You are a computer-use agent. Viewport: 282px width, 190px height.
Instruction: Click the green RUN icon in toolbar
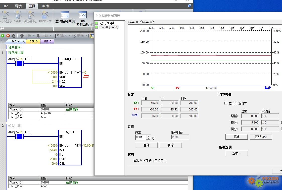[3, 36]
